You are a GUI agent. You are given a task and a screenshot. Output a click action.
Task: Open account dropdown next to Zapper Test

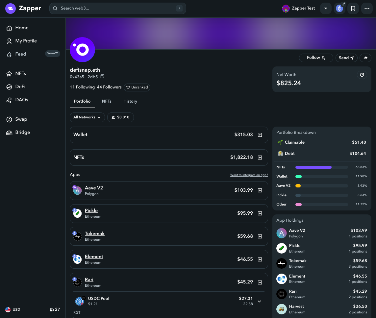click(326, 9)
